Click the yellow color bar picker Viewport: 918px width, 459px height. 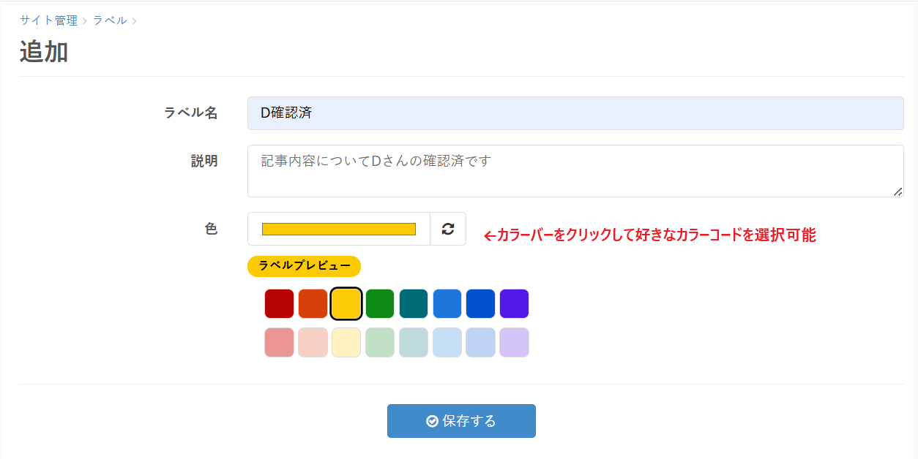click(x=339, y=229)
